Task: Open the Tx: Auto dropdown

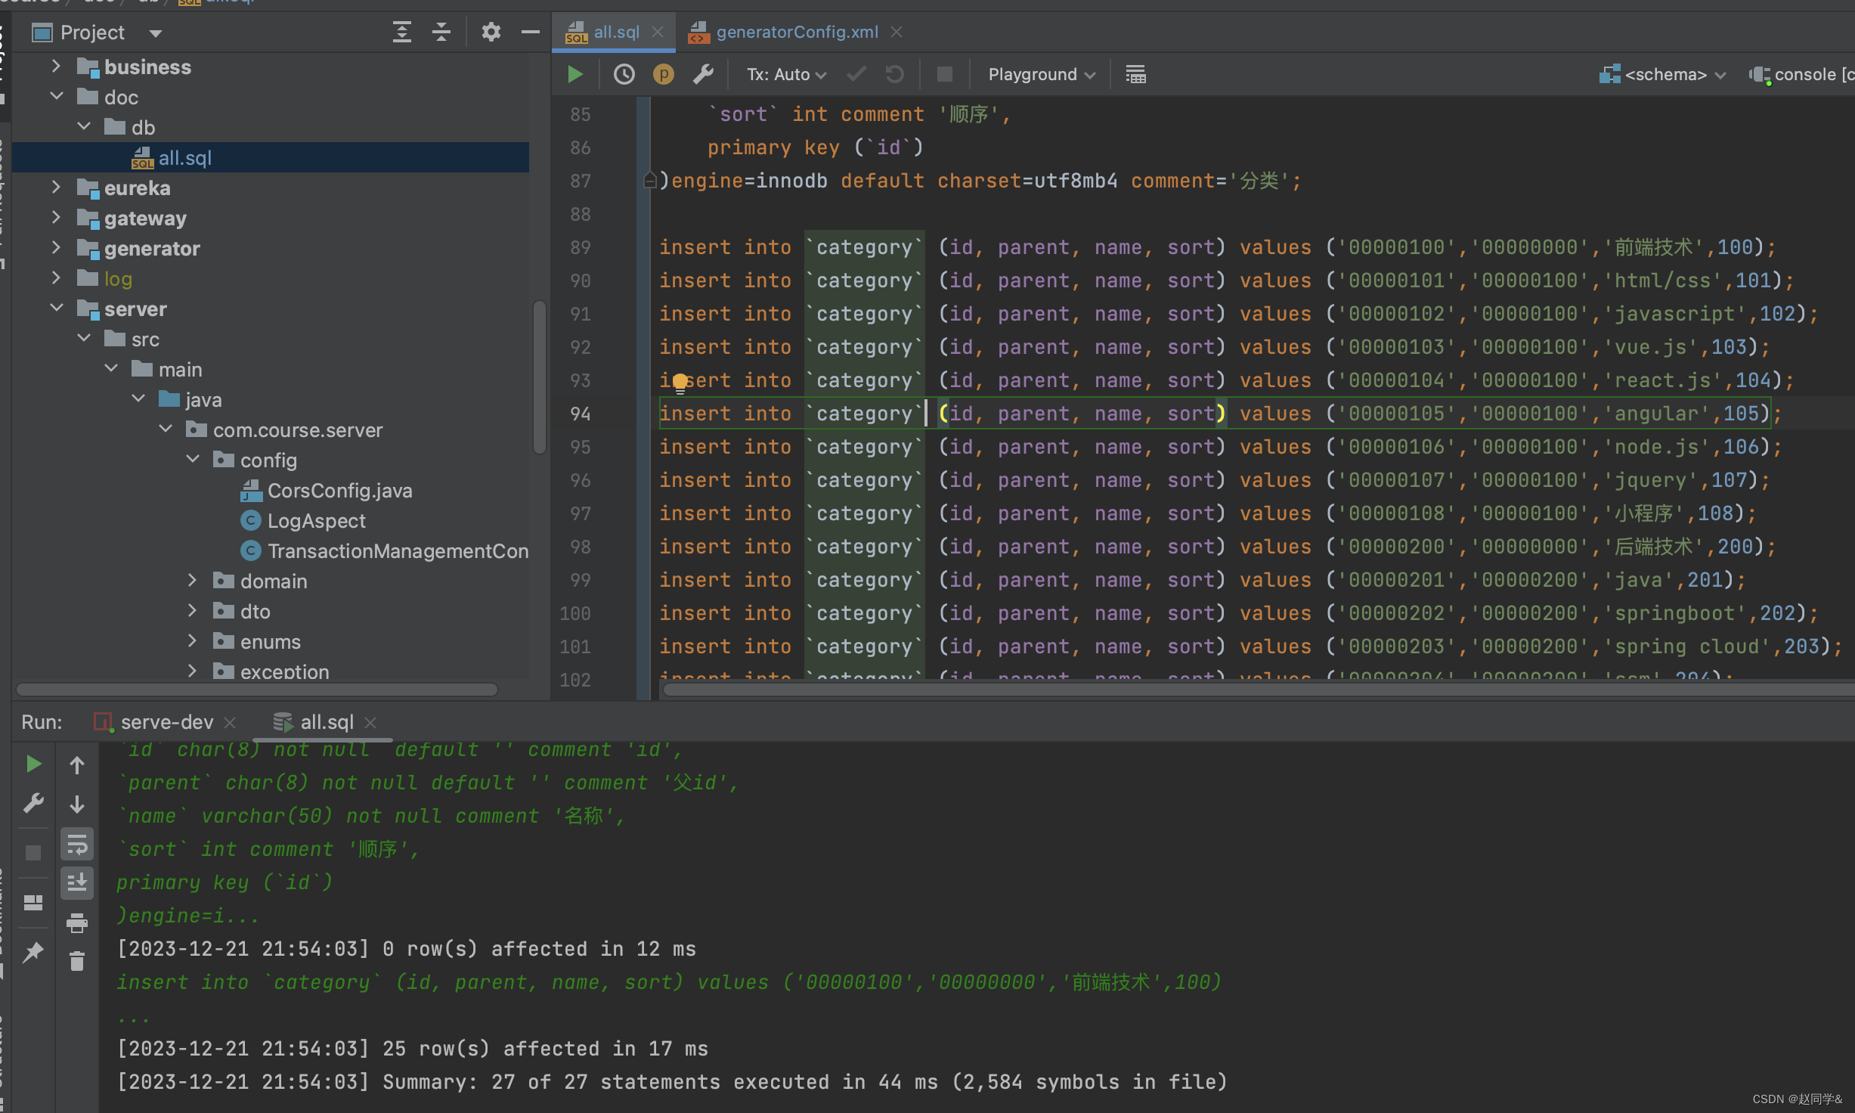Action: click(x=786, y=74)
